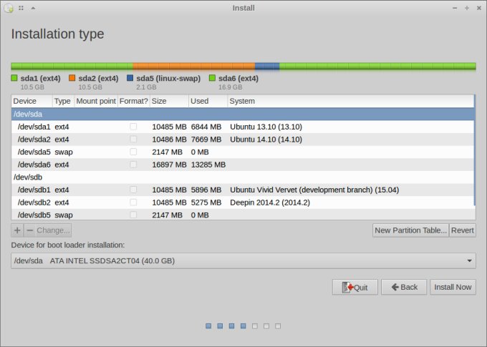Viewport: 487px width, 347px height.
Task: Click the '7669 MB' used cell
Action: click(x=206, y=140)
